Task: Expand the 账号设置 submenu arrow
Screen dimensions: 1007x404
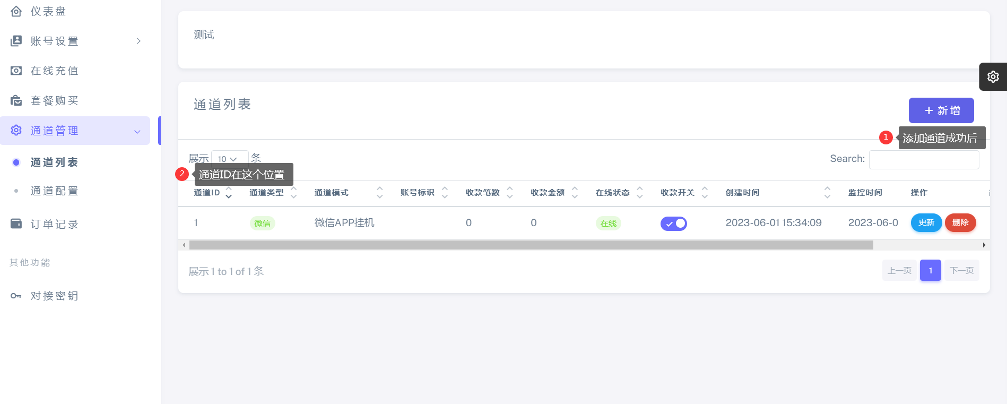Action: 138,41
